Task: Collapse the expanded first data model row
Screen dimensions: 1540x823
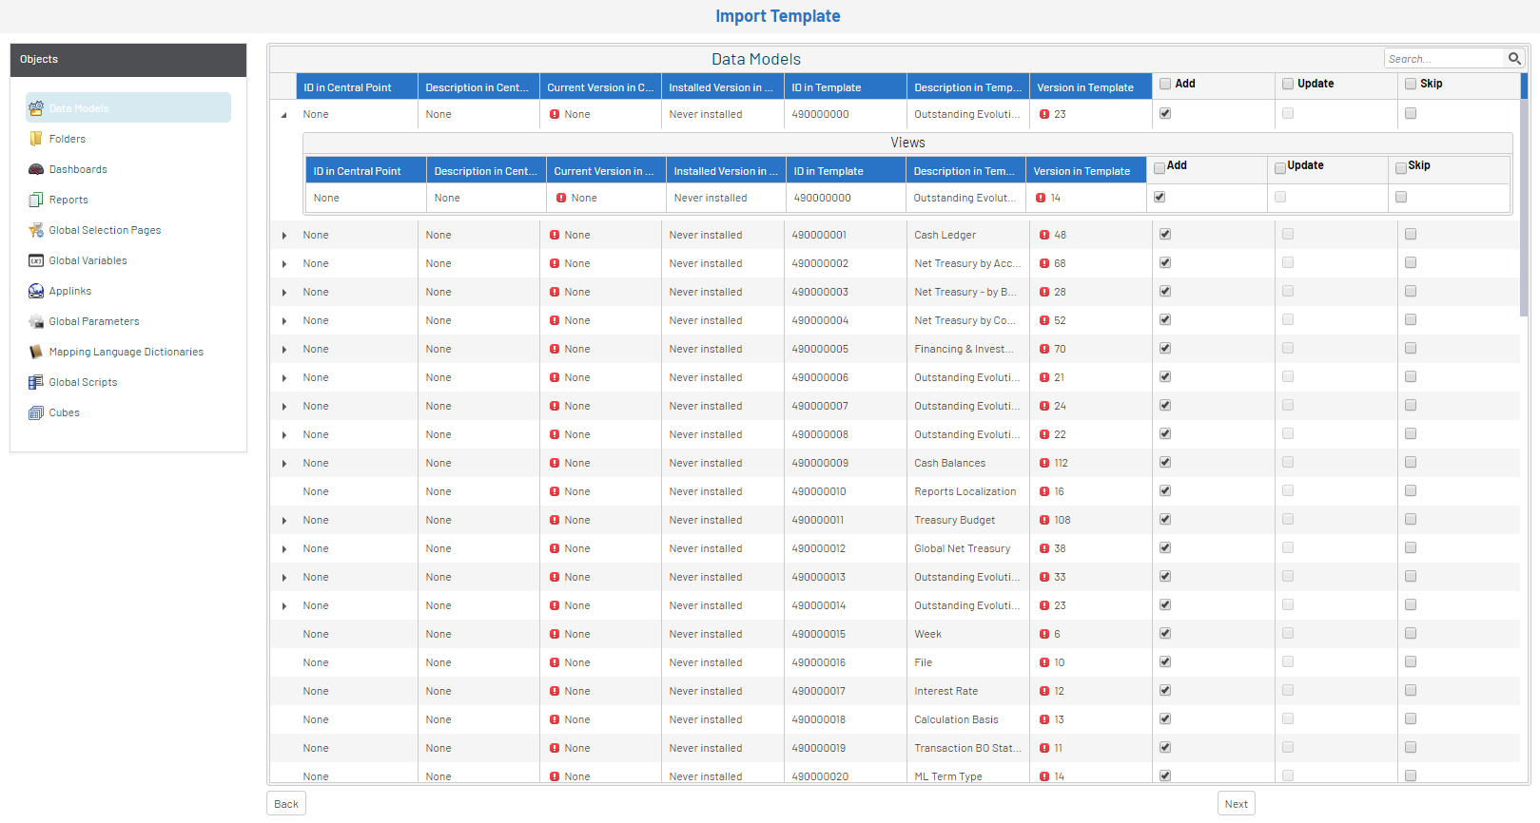Action: 284,115
